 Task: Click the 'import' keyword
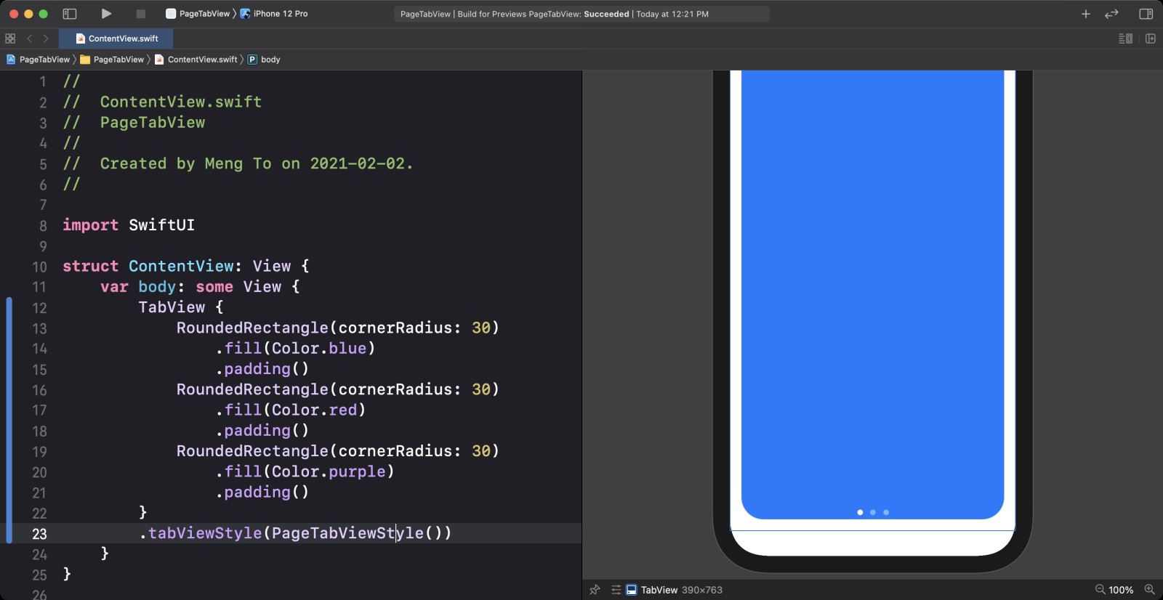[90, 225]
